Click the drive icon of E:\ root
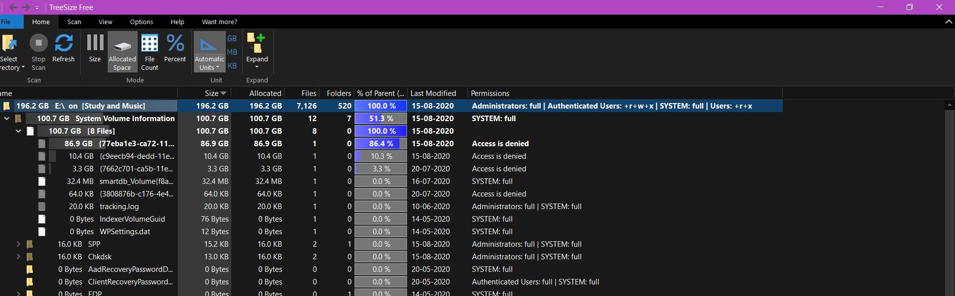This screenshot has height=296, width=955. [7, 106]
